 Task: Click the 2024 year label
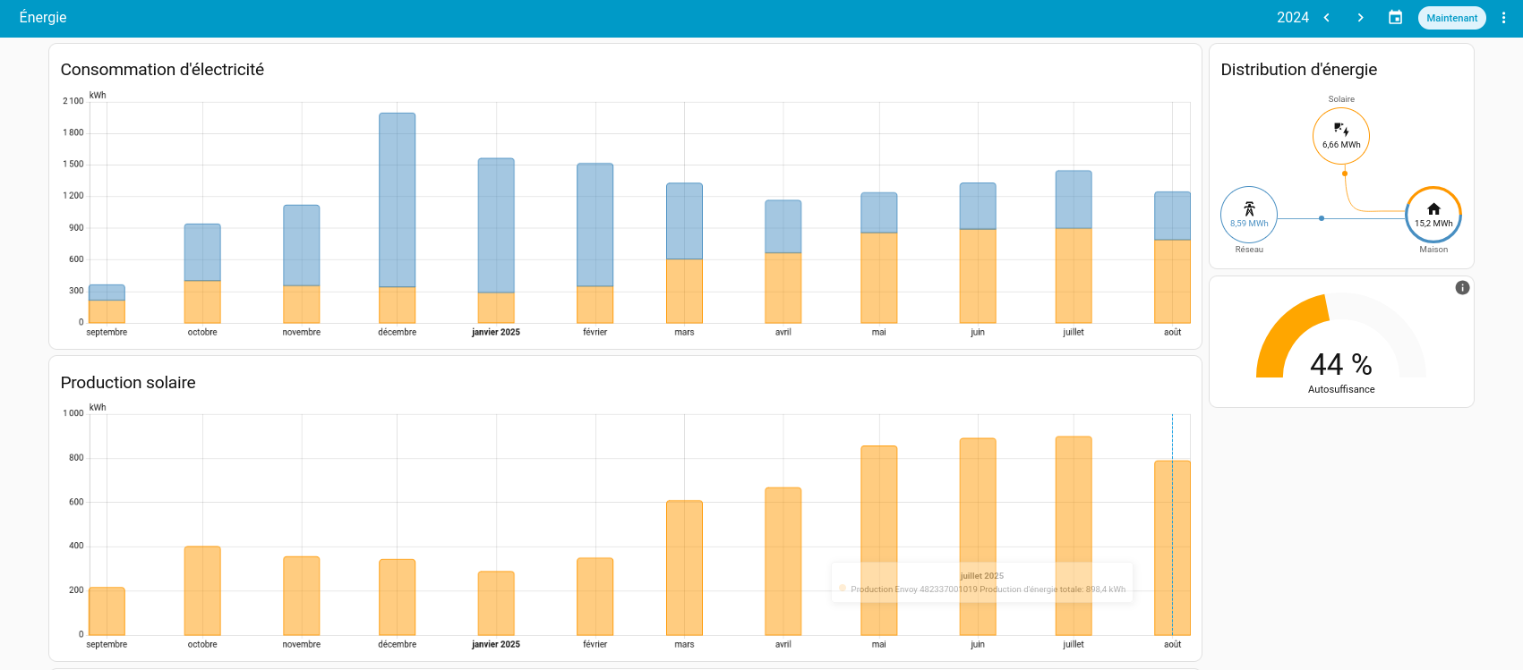1292,18
